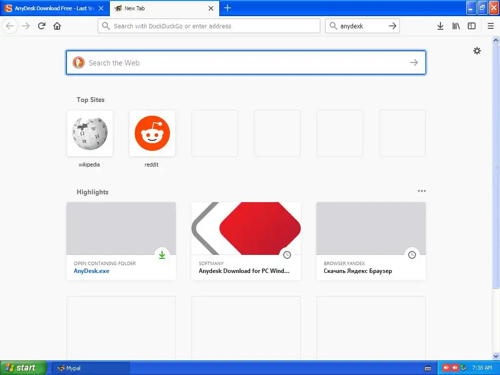Open the wikipedia top site tile
Image resolution: width=500 pixels, height=375 pixels.
pyautogui.click(x=90, y=133)
